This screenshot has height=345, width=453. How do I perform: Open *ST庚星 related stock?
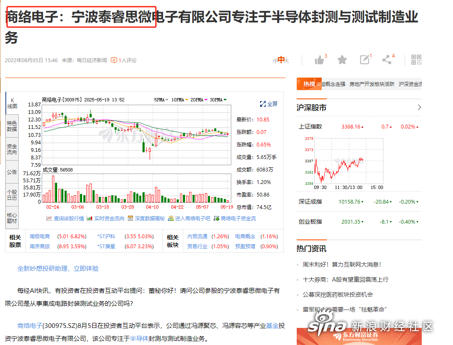106,247
